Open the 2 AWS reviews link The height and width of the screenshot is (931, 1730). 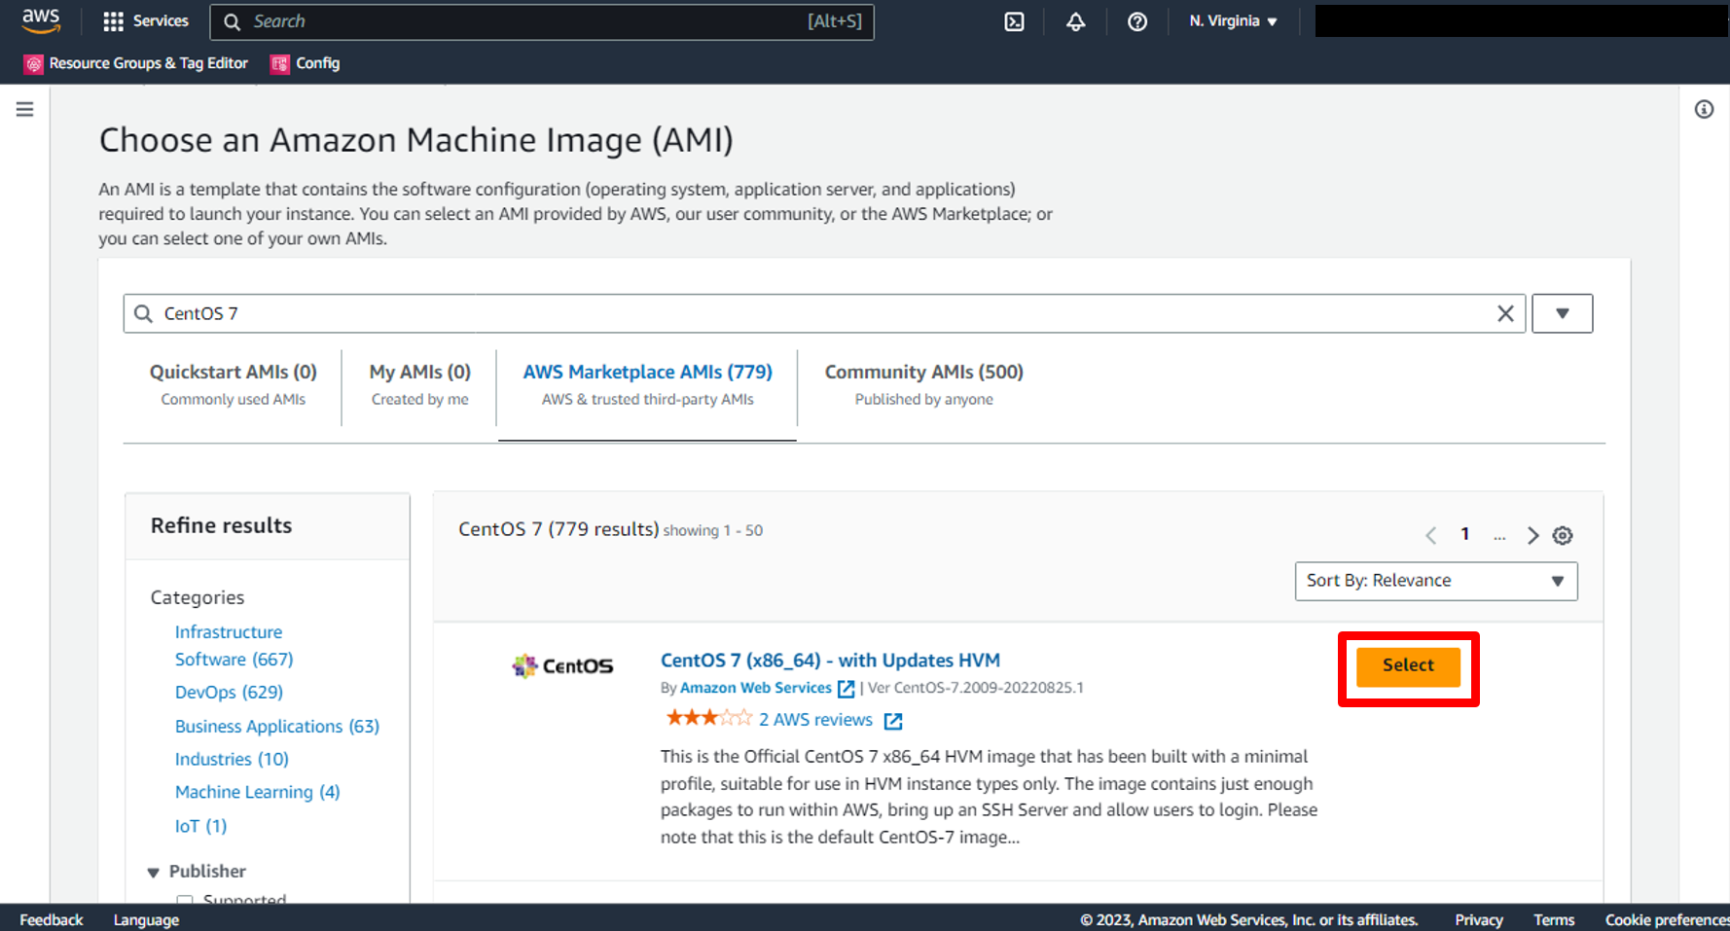pos(815,720)
